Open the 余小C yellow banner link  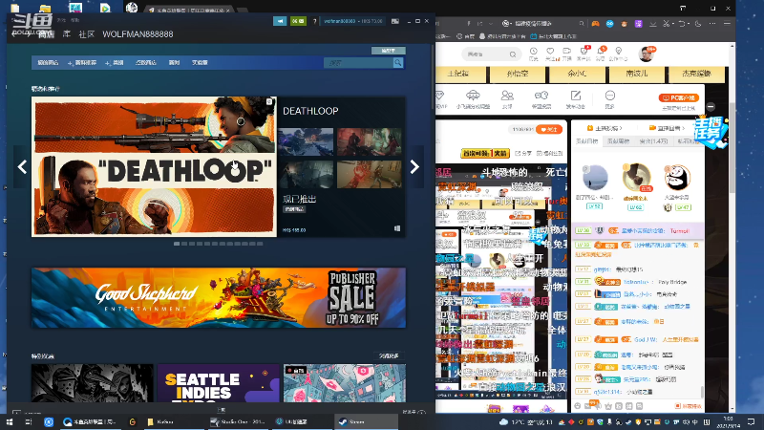point(577,74)
